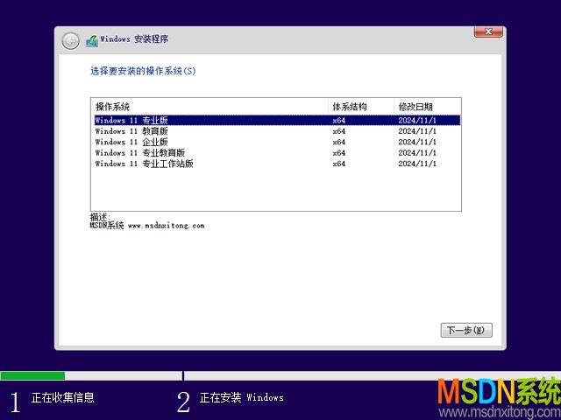Click the 选择要安装的操作系统(S) heading
This screenshot has height=420, width=561.
click(x=143, y=71)
